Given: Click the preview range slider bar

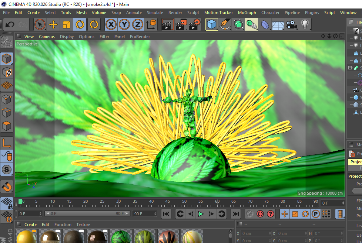Looking at the screenshot, I should click(x=87, y=213).
